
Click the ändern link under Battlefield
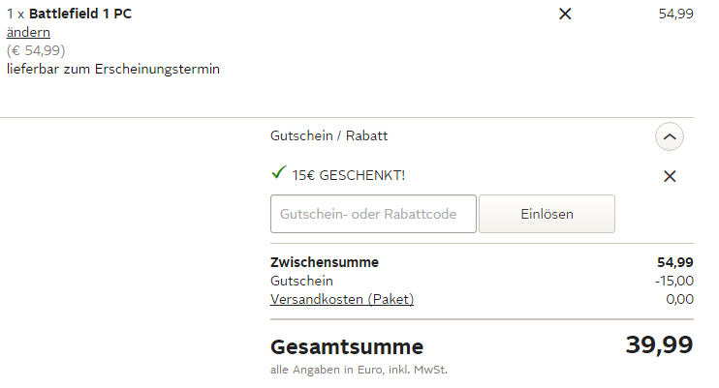click(28, 32)
